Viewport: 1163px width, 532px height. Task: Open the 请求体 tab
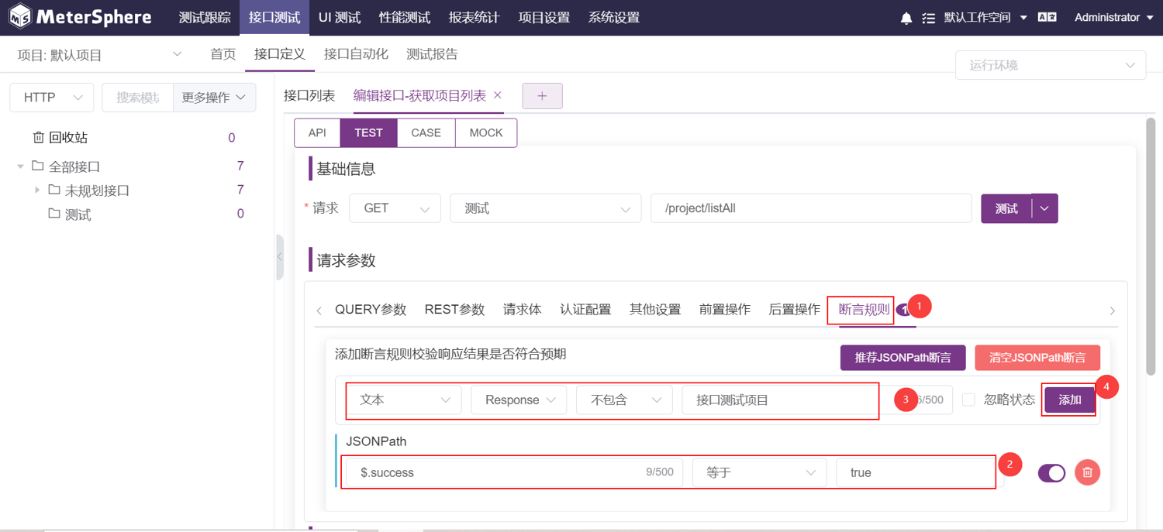523,310
